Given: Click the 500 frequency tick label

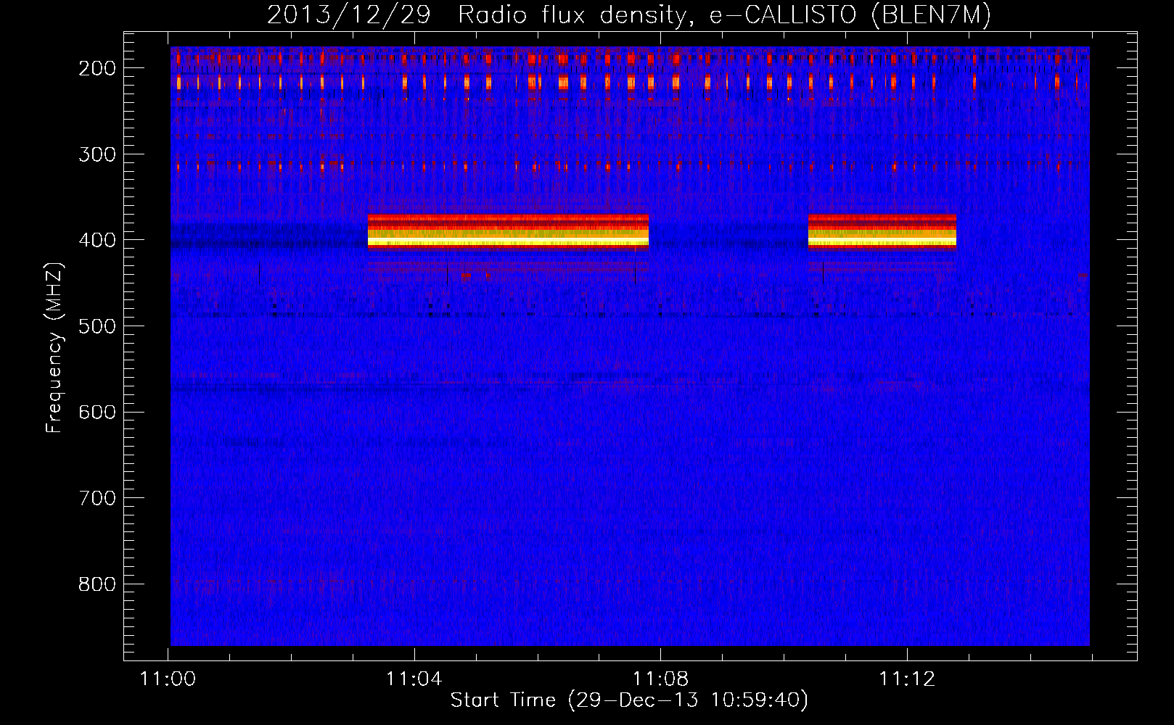Looking at the screenshot, I should [x=96, y=326].
